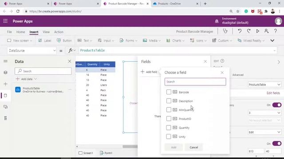
Task: Open the Media sidebar icon
Action: click(5, 107)
